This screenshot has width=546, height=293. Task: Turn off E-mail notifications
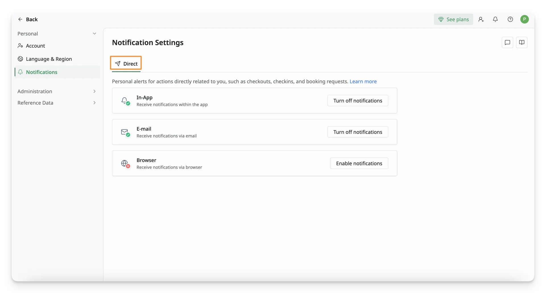coord(357,132)
